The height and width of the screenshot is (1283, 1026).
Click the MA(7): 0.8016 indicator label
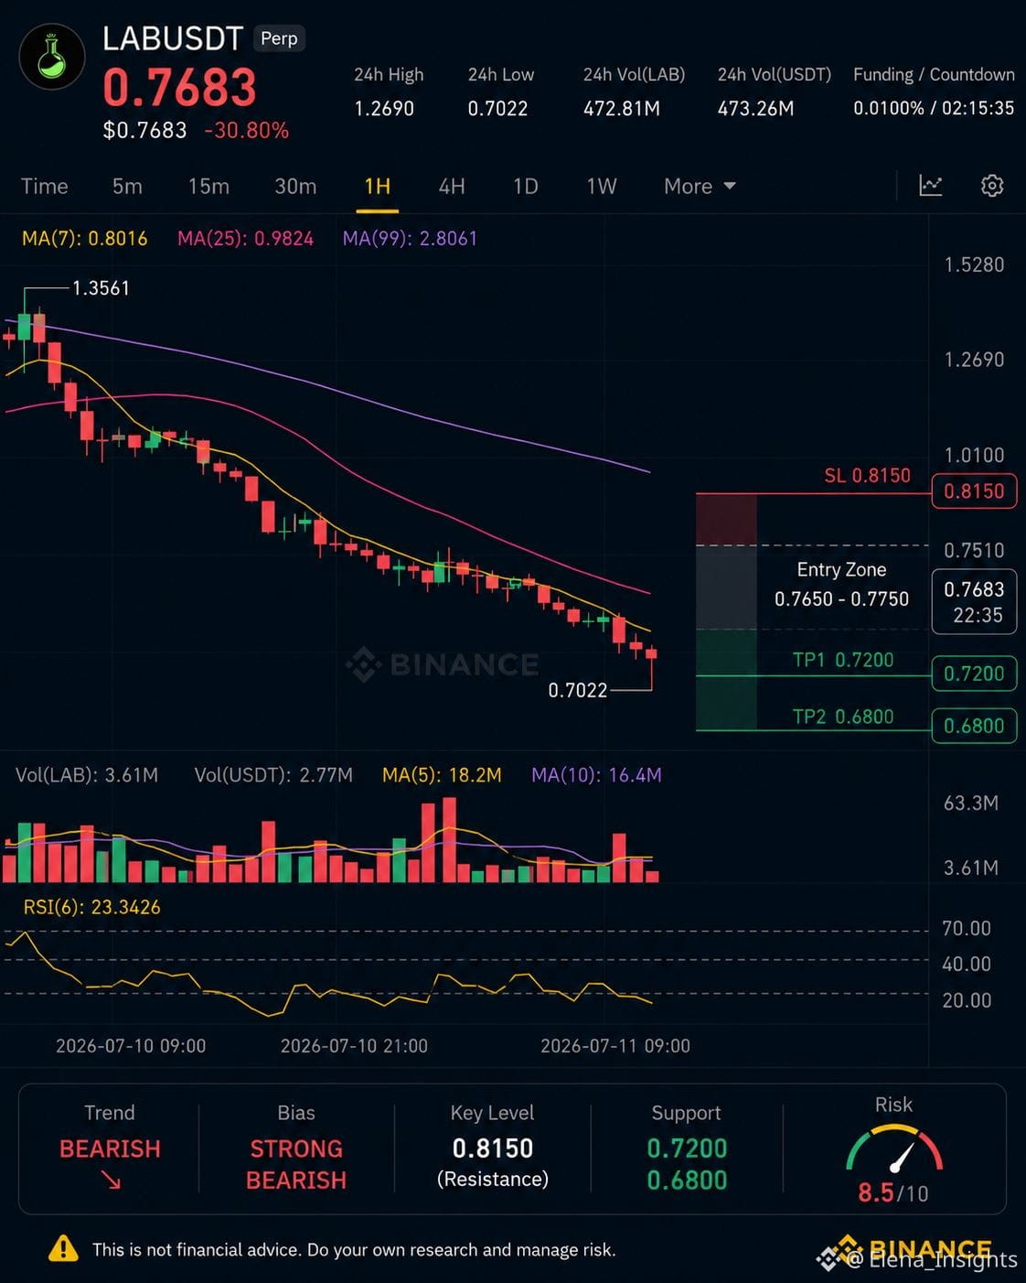84,239
